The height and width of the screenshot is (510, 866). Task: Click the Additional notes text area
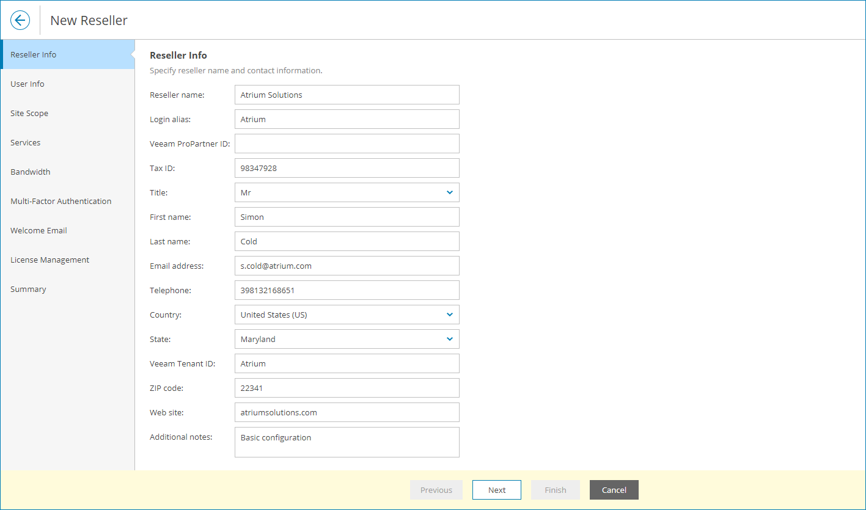click(x=347, y=442)
